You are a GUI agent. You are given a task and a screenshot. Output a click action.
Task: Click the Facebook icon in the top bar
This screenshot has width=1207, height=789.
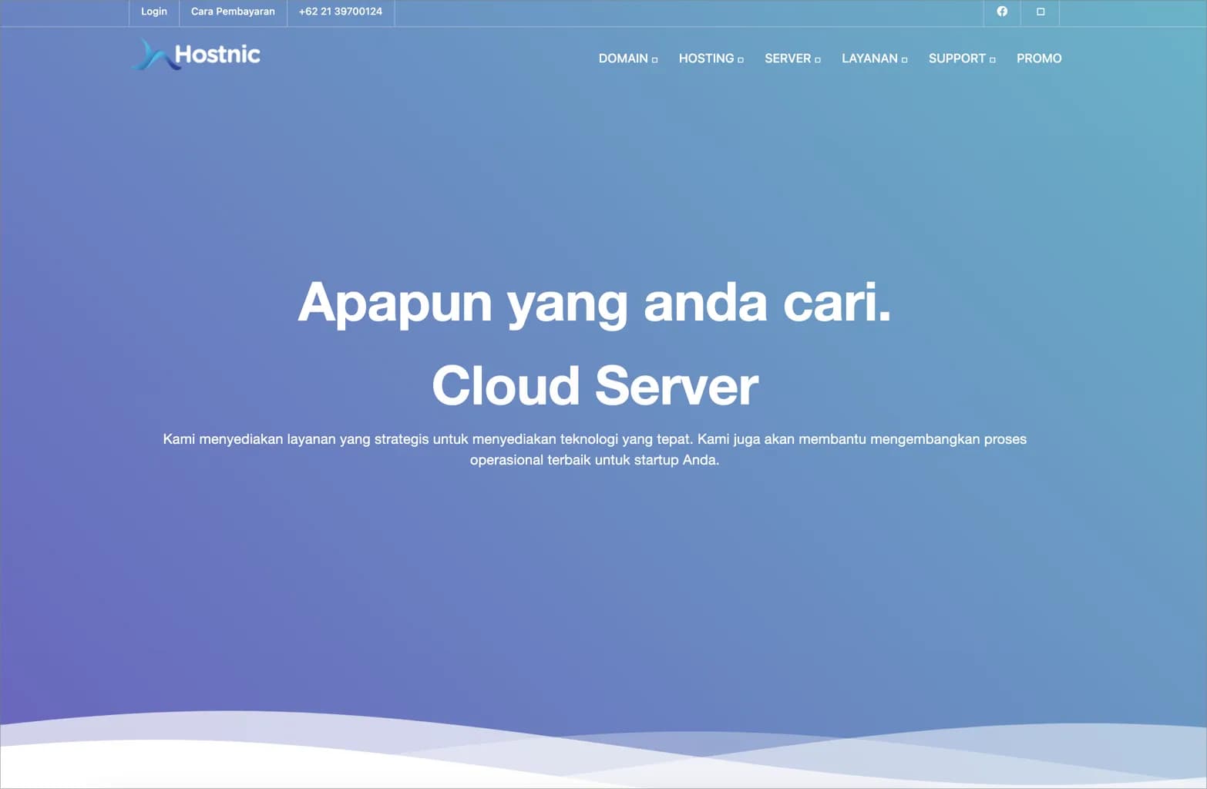(1002, 11)
